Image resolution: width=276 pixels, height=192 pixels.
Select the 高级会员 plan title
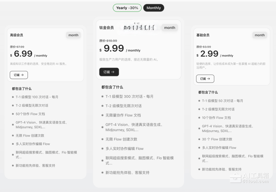[16, 35]
